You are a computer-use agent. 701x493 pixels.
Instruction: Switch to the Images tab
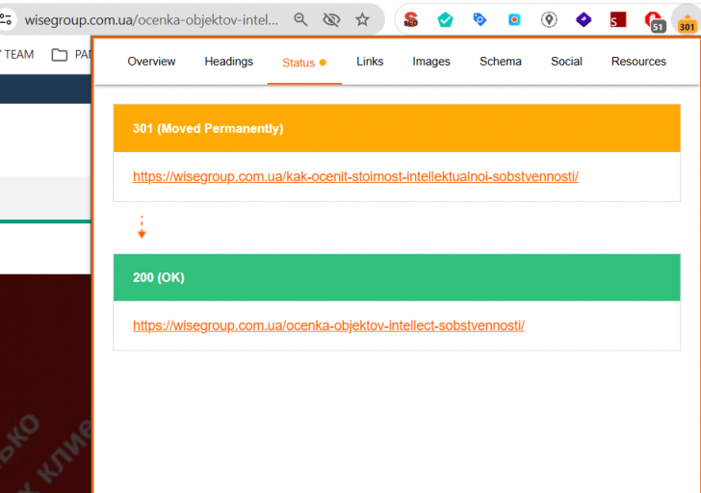pyautogui.click(x=431, y=62)
